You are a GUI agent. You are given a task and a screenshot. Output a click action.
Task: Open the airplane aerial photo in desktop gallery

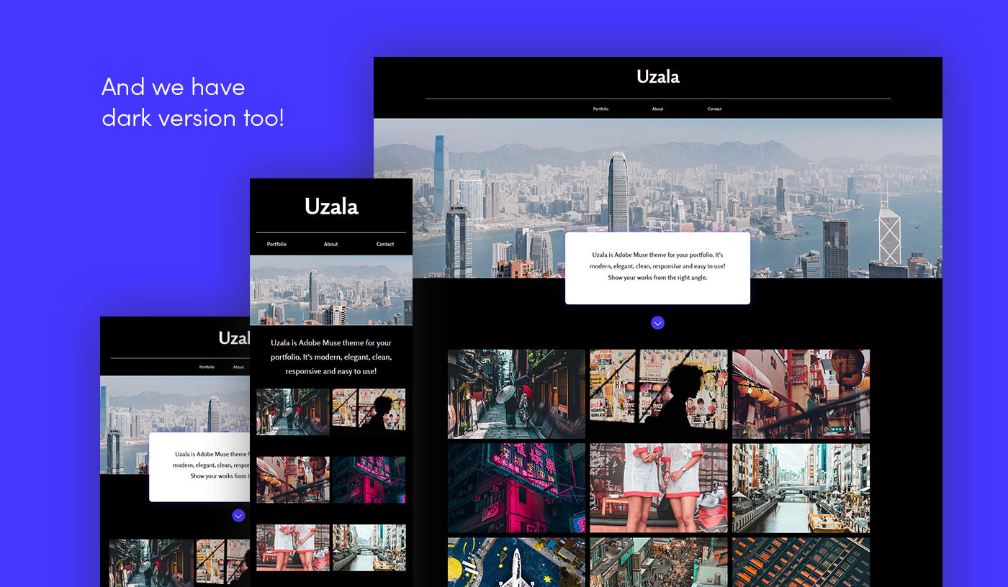coord(516,562)
